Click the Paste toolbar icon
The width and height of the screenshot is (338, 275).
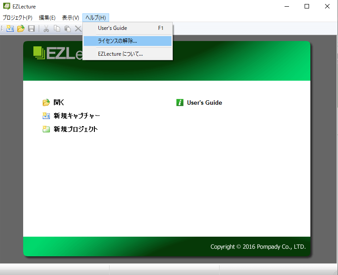coord(68,29)
